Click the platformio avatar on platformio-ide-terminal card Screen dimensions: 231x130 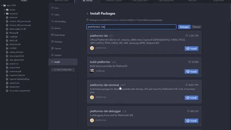(x=92, y=97)
